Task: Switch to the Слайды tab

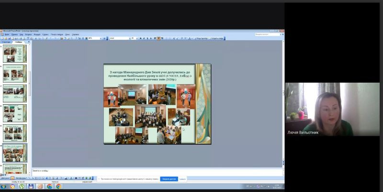Action: [x=19, y=42]
